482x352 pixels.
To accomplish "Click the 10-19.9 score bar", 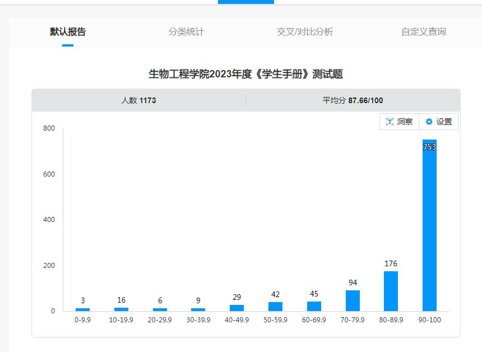I will (121, 309).
